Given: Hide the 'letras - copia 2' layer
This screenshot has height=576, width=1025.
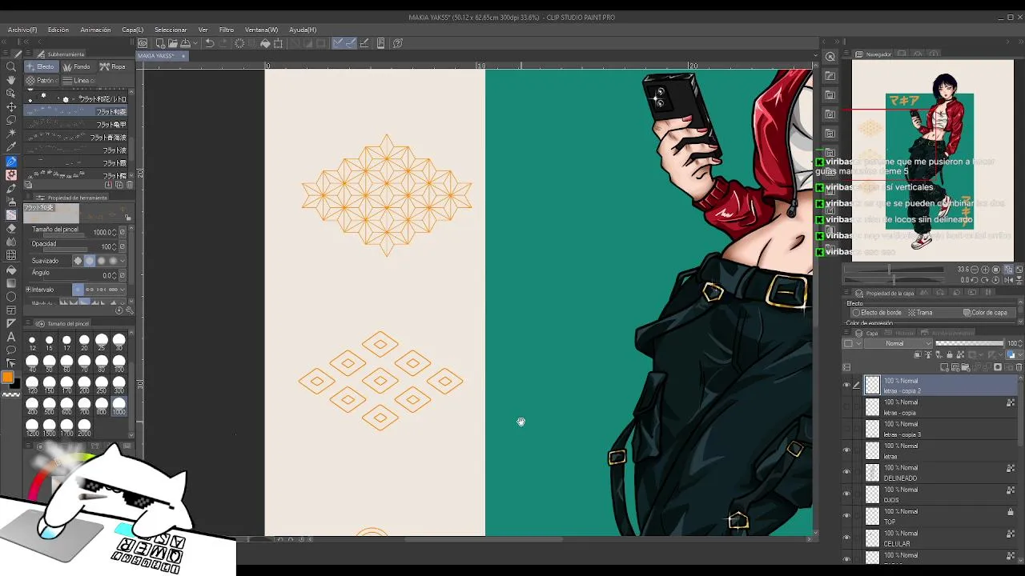Looking at the screenshot, I should point(846,386).
